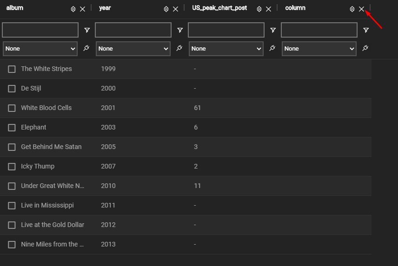Delete the column named 'column' using its X
This screenshot has height=266, width=398.
coord(361,9)
